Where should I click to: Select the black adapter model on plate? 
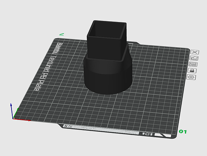(x=108, y=58)
